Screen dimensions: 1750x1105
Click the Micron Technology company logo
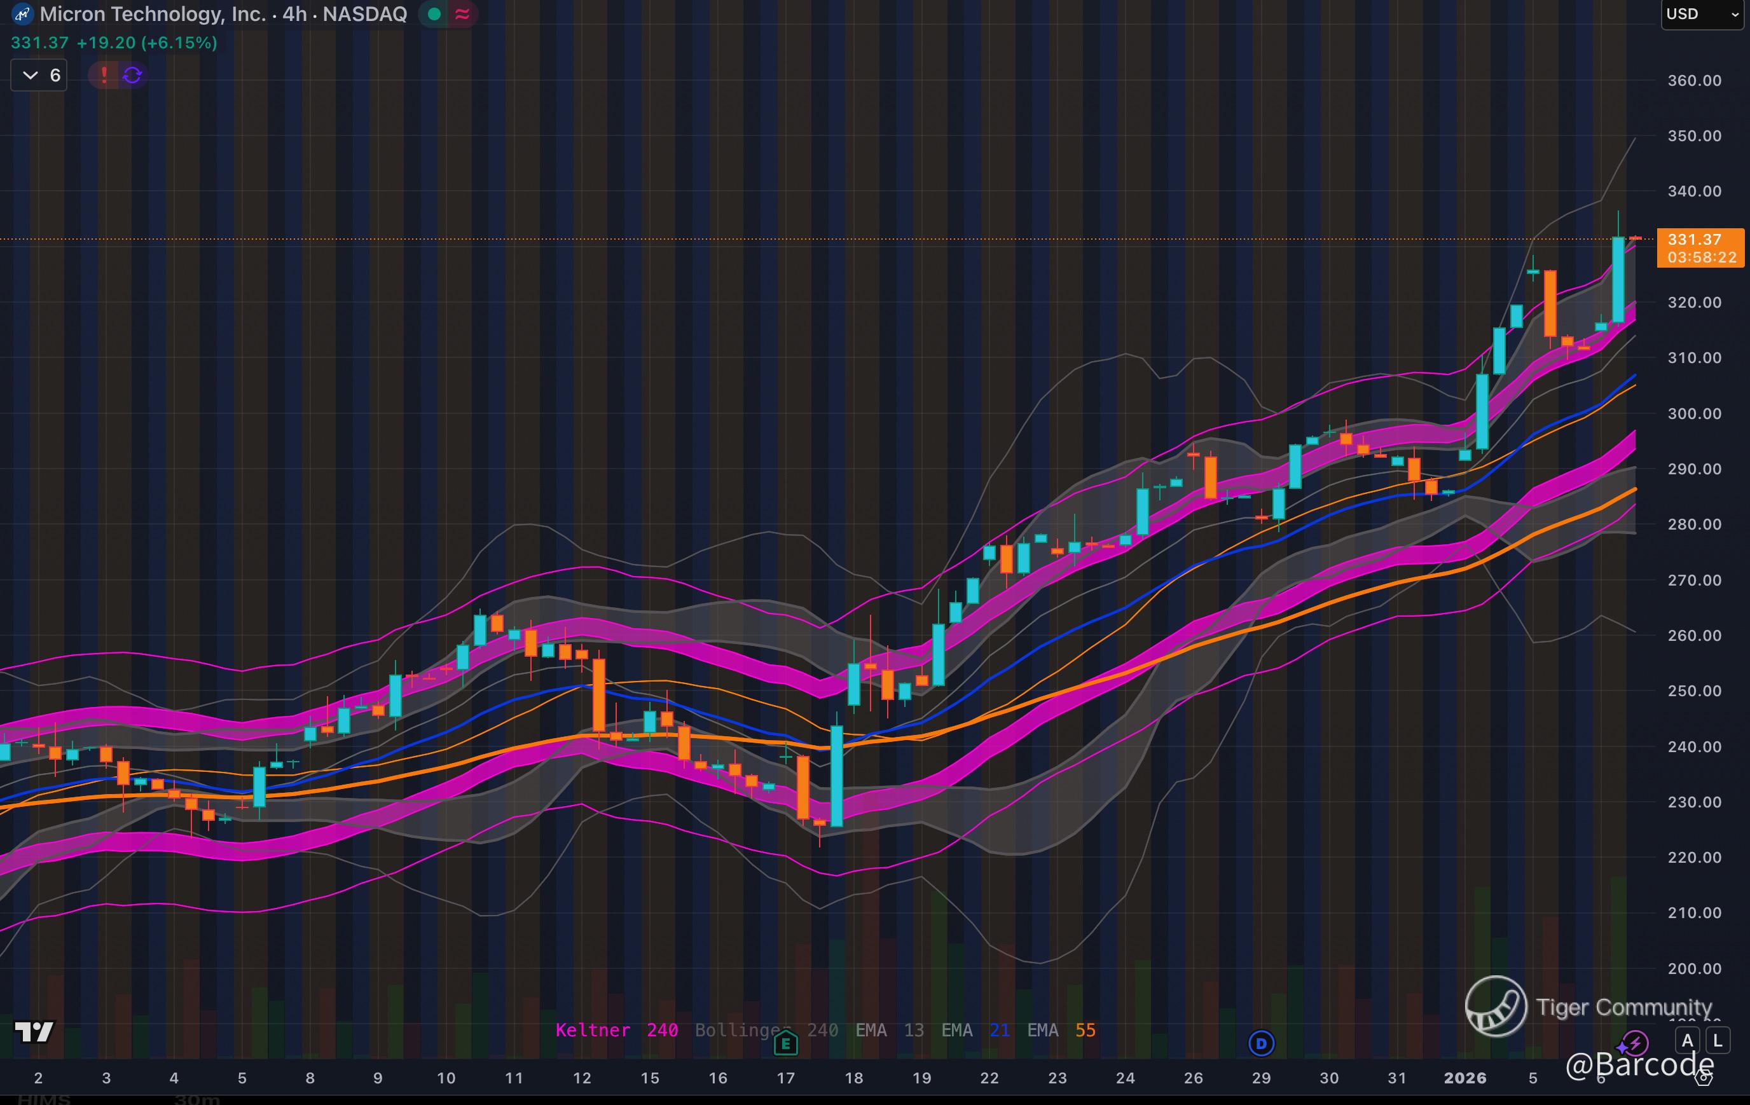(x=22, y=14)
